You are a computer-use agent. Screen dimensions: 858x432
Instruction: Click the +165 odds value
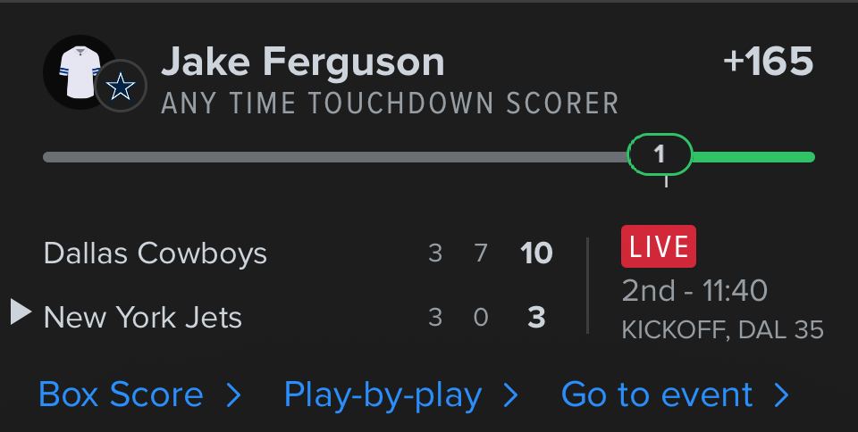(768, 62)
